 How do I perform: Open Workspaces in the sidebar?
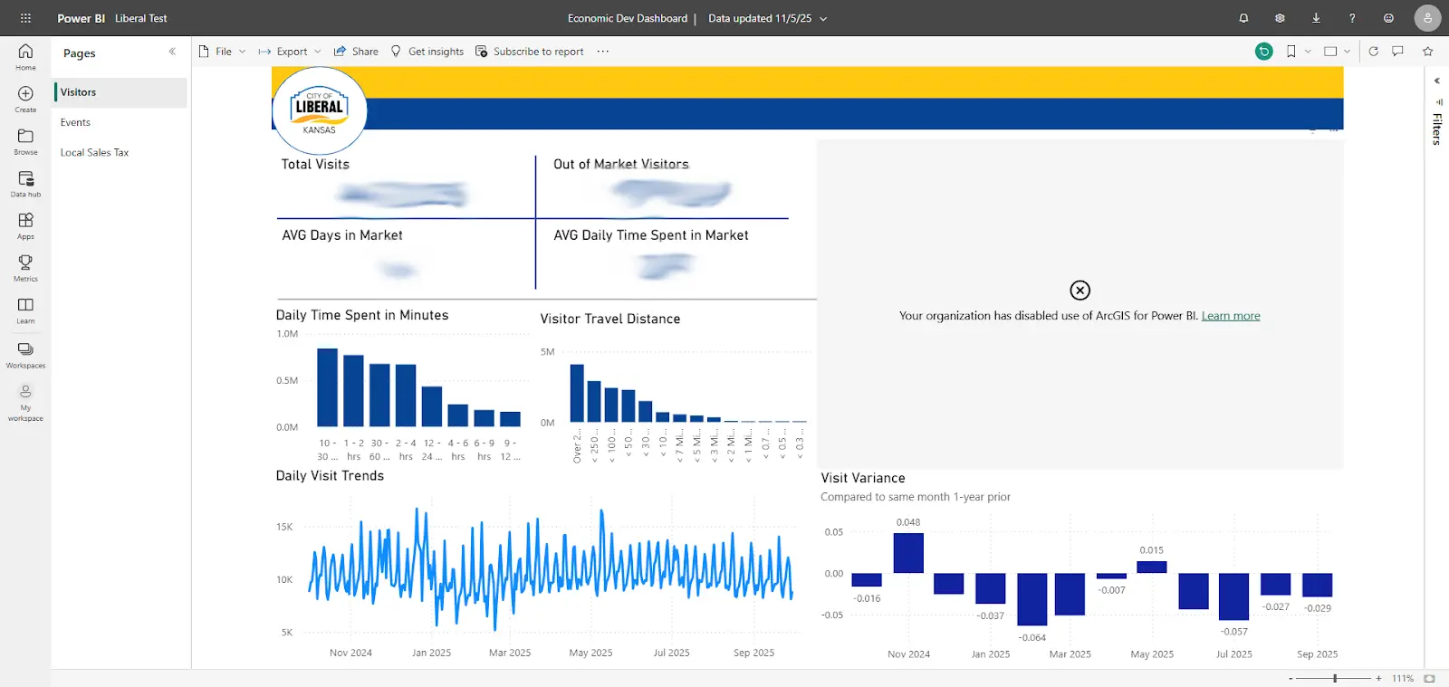(x=25, y=355)
